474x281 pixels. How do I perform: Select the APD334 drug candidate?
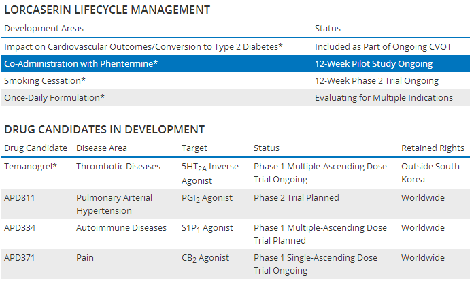point(20,228)
